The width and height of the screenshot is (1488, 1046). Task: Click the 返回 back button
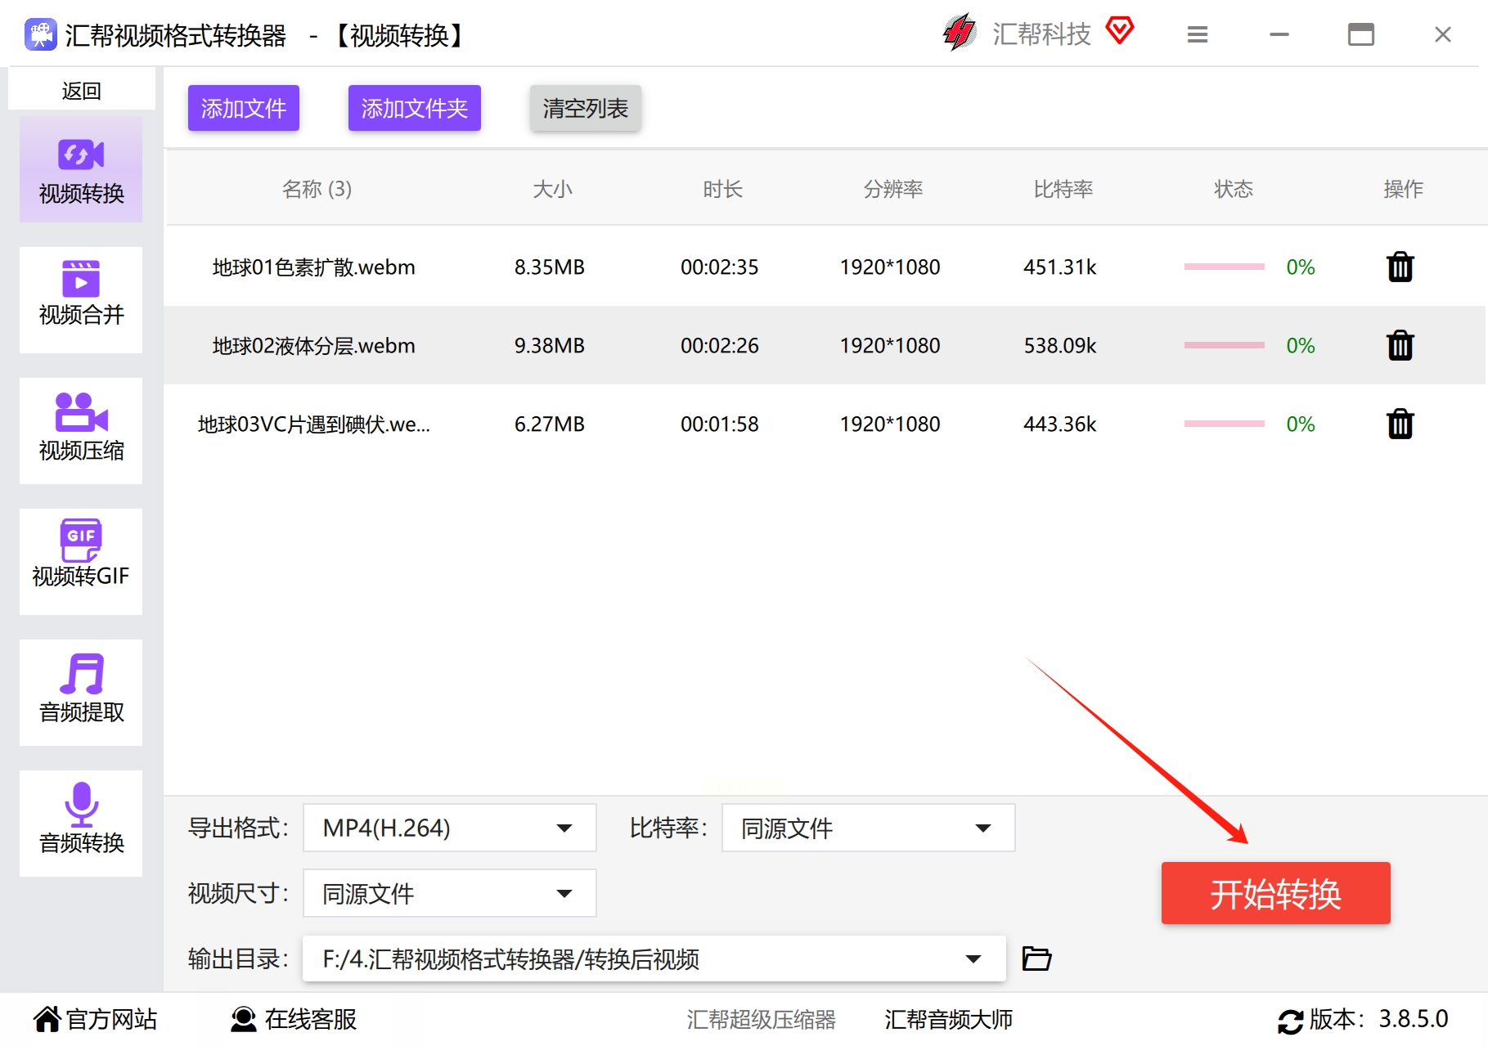tap(81, 90)
